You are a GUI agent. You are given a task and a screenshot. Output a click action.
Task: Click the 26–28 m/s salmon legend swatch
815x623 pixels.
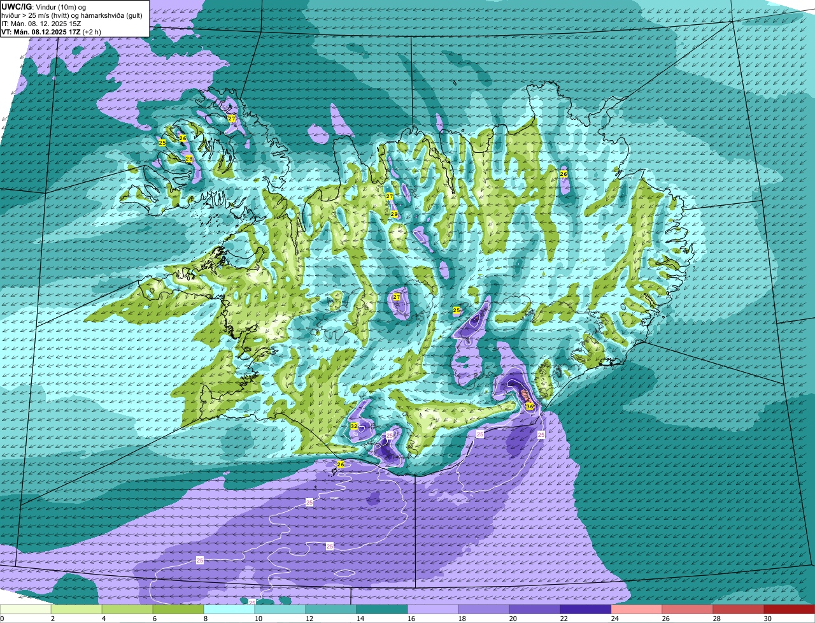click(x=688, y=609)
